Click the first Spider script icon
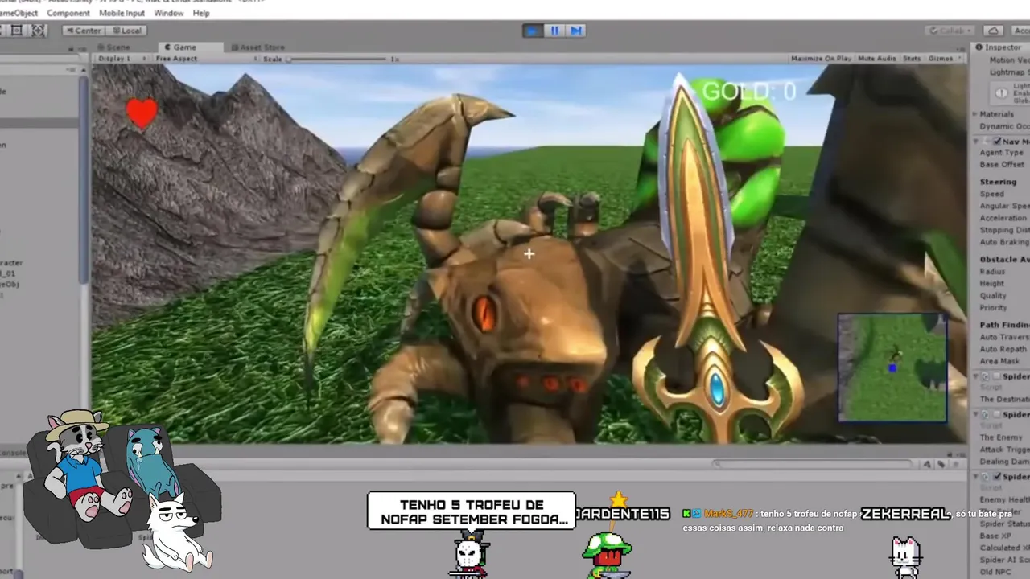 (987, 376)
